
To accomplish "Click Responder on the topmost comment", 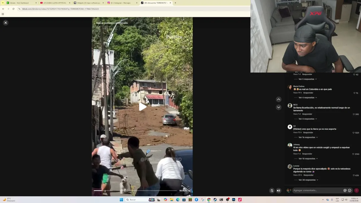I will 307,74.
